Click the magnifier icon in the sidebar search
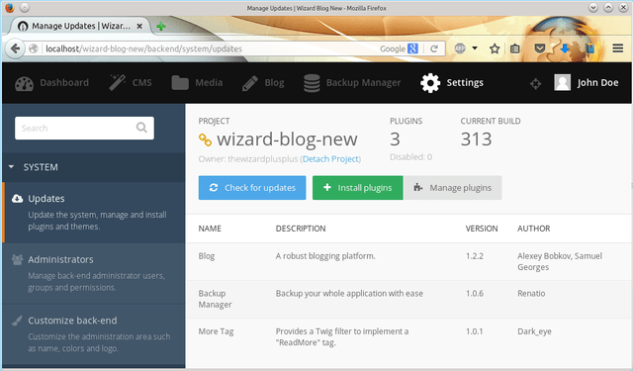 point(141,128)
